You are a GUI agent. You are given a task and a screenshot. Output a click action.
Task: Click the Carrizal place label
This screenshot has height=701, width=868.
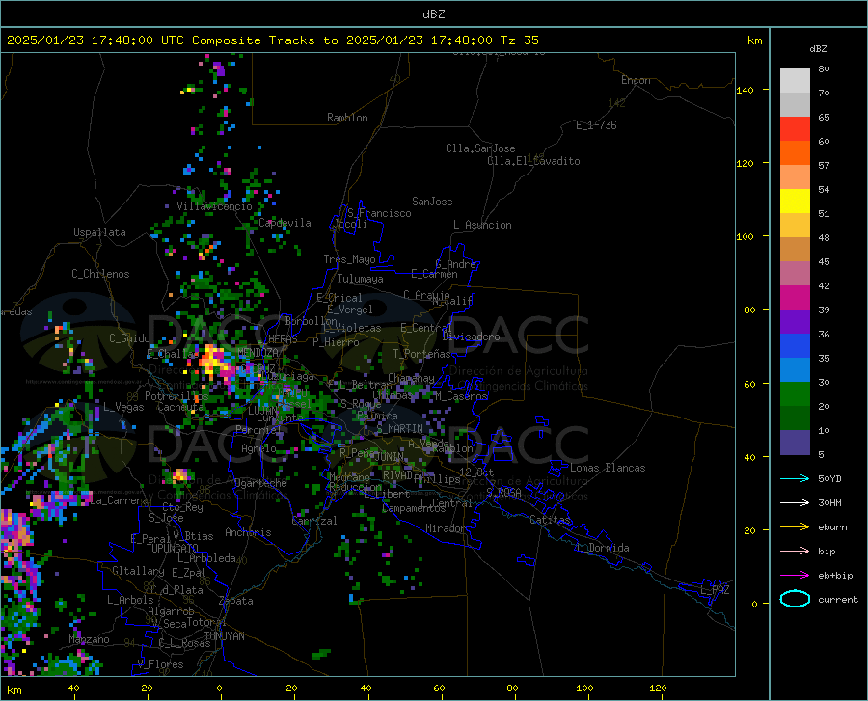[x=314, y=521]
